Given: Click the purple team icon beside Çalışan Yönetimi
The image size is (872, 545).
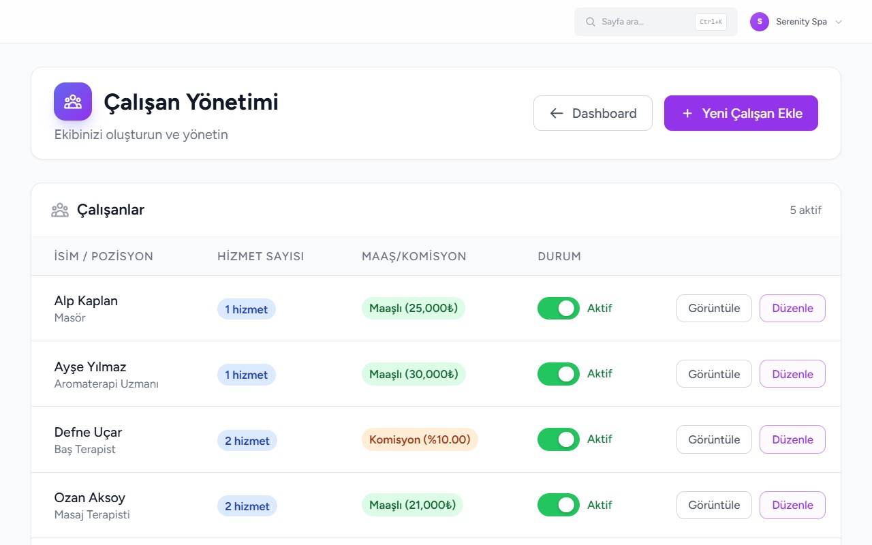Looking at the screenshot, I should tap(73, 102).
